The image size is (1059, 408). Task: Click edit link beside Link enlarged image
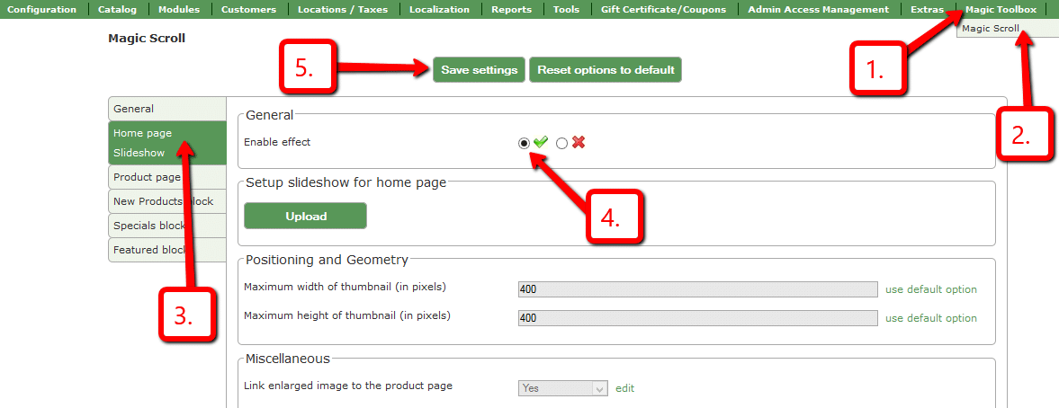pyautogui.click(x=624, y=387)
